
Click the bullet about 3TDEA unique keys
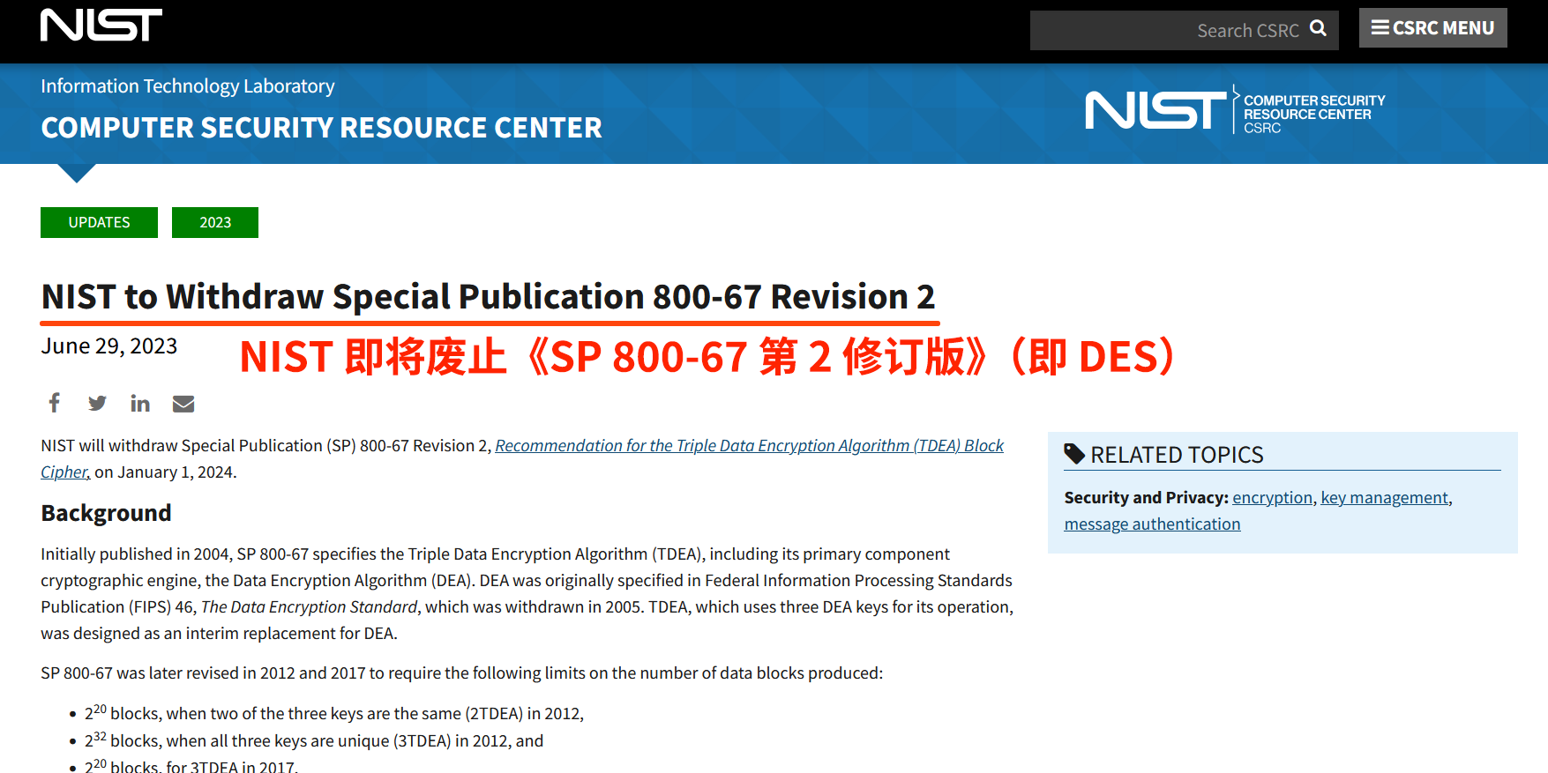tap(314, 740)
